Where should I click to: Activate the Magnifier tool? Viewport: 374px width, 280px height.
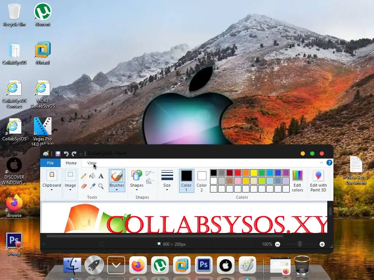(101, 186)
